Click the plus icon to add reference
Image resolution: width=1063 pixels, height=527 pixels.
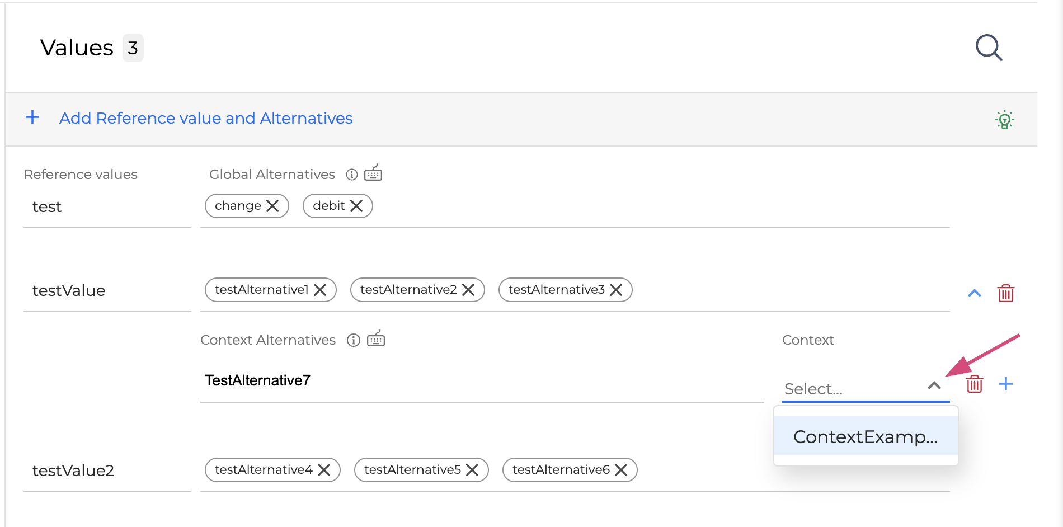coord(32,117)
